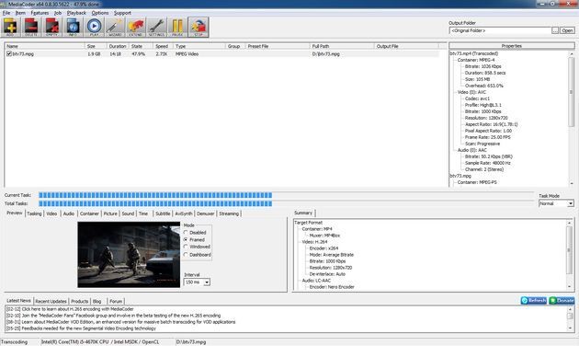Open the Blog tab
This screenshot has width=579, height=346.
tap(97, 301)
